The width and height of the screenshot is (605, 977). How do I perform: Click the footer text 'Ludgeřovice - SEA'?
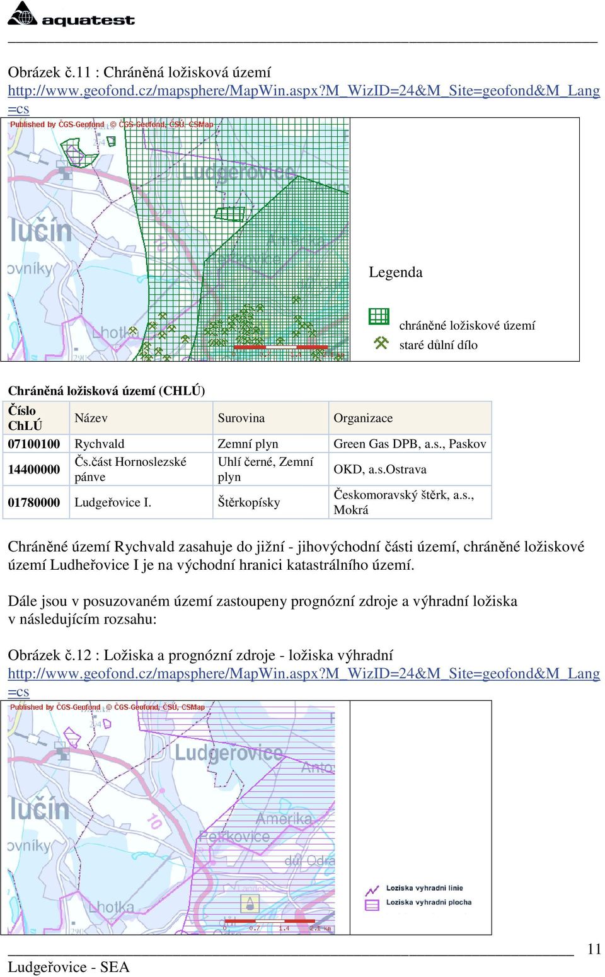pyautogui.click(x=69, y=967)
